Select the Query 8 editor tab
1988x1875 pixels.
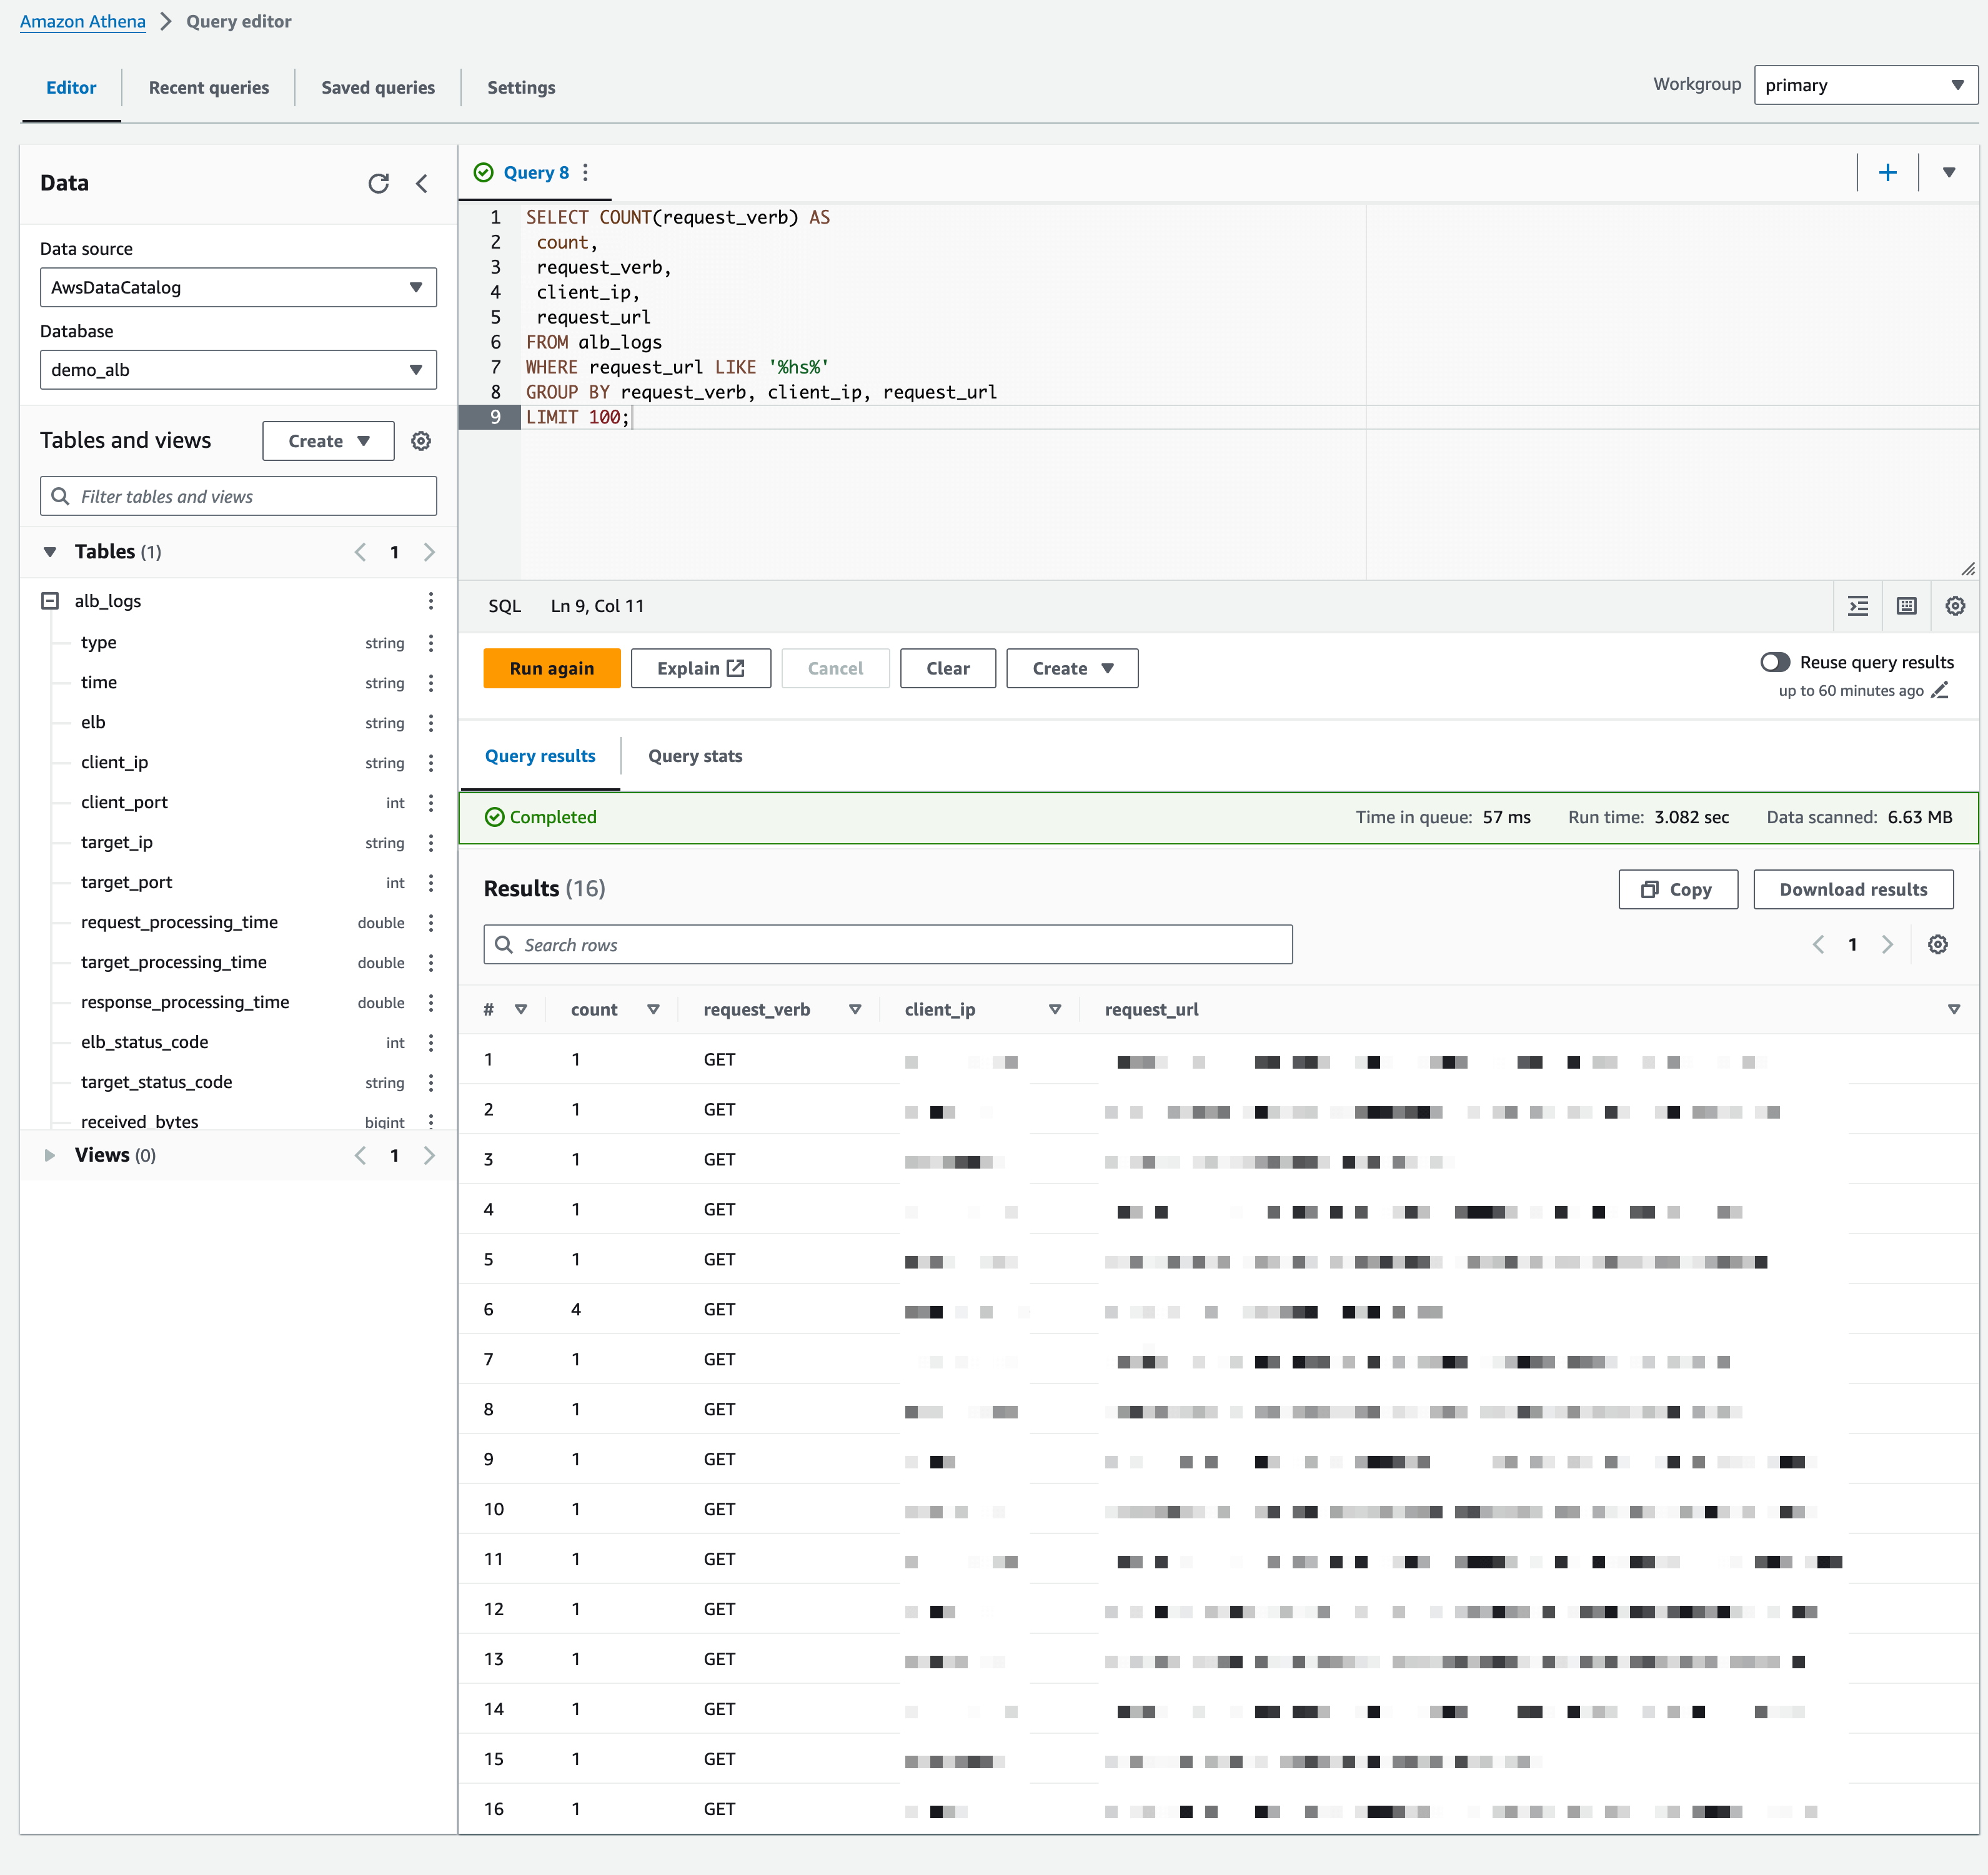536,173
